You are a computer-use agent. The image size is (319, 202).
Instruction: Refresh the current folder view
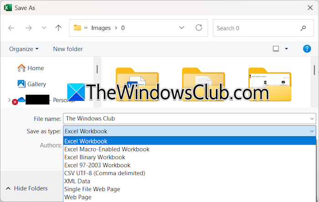199,27
